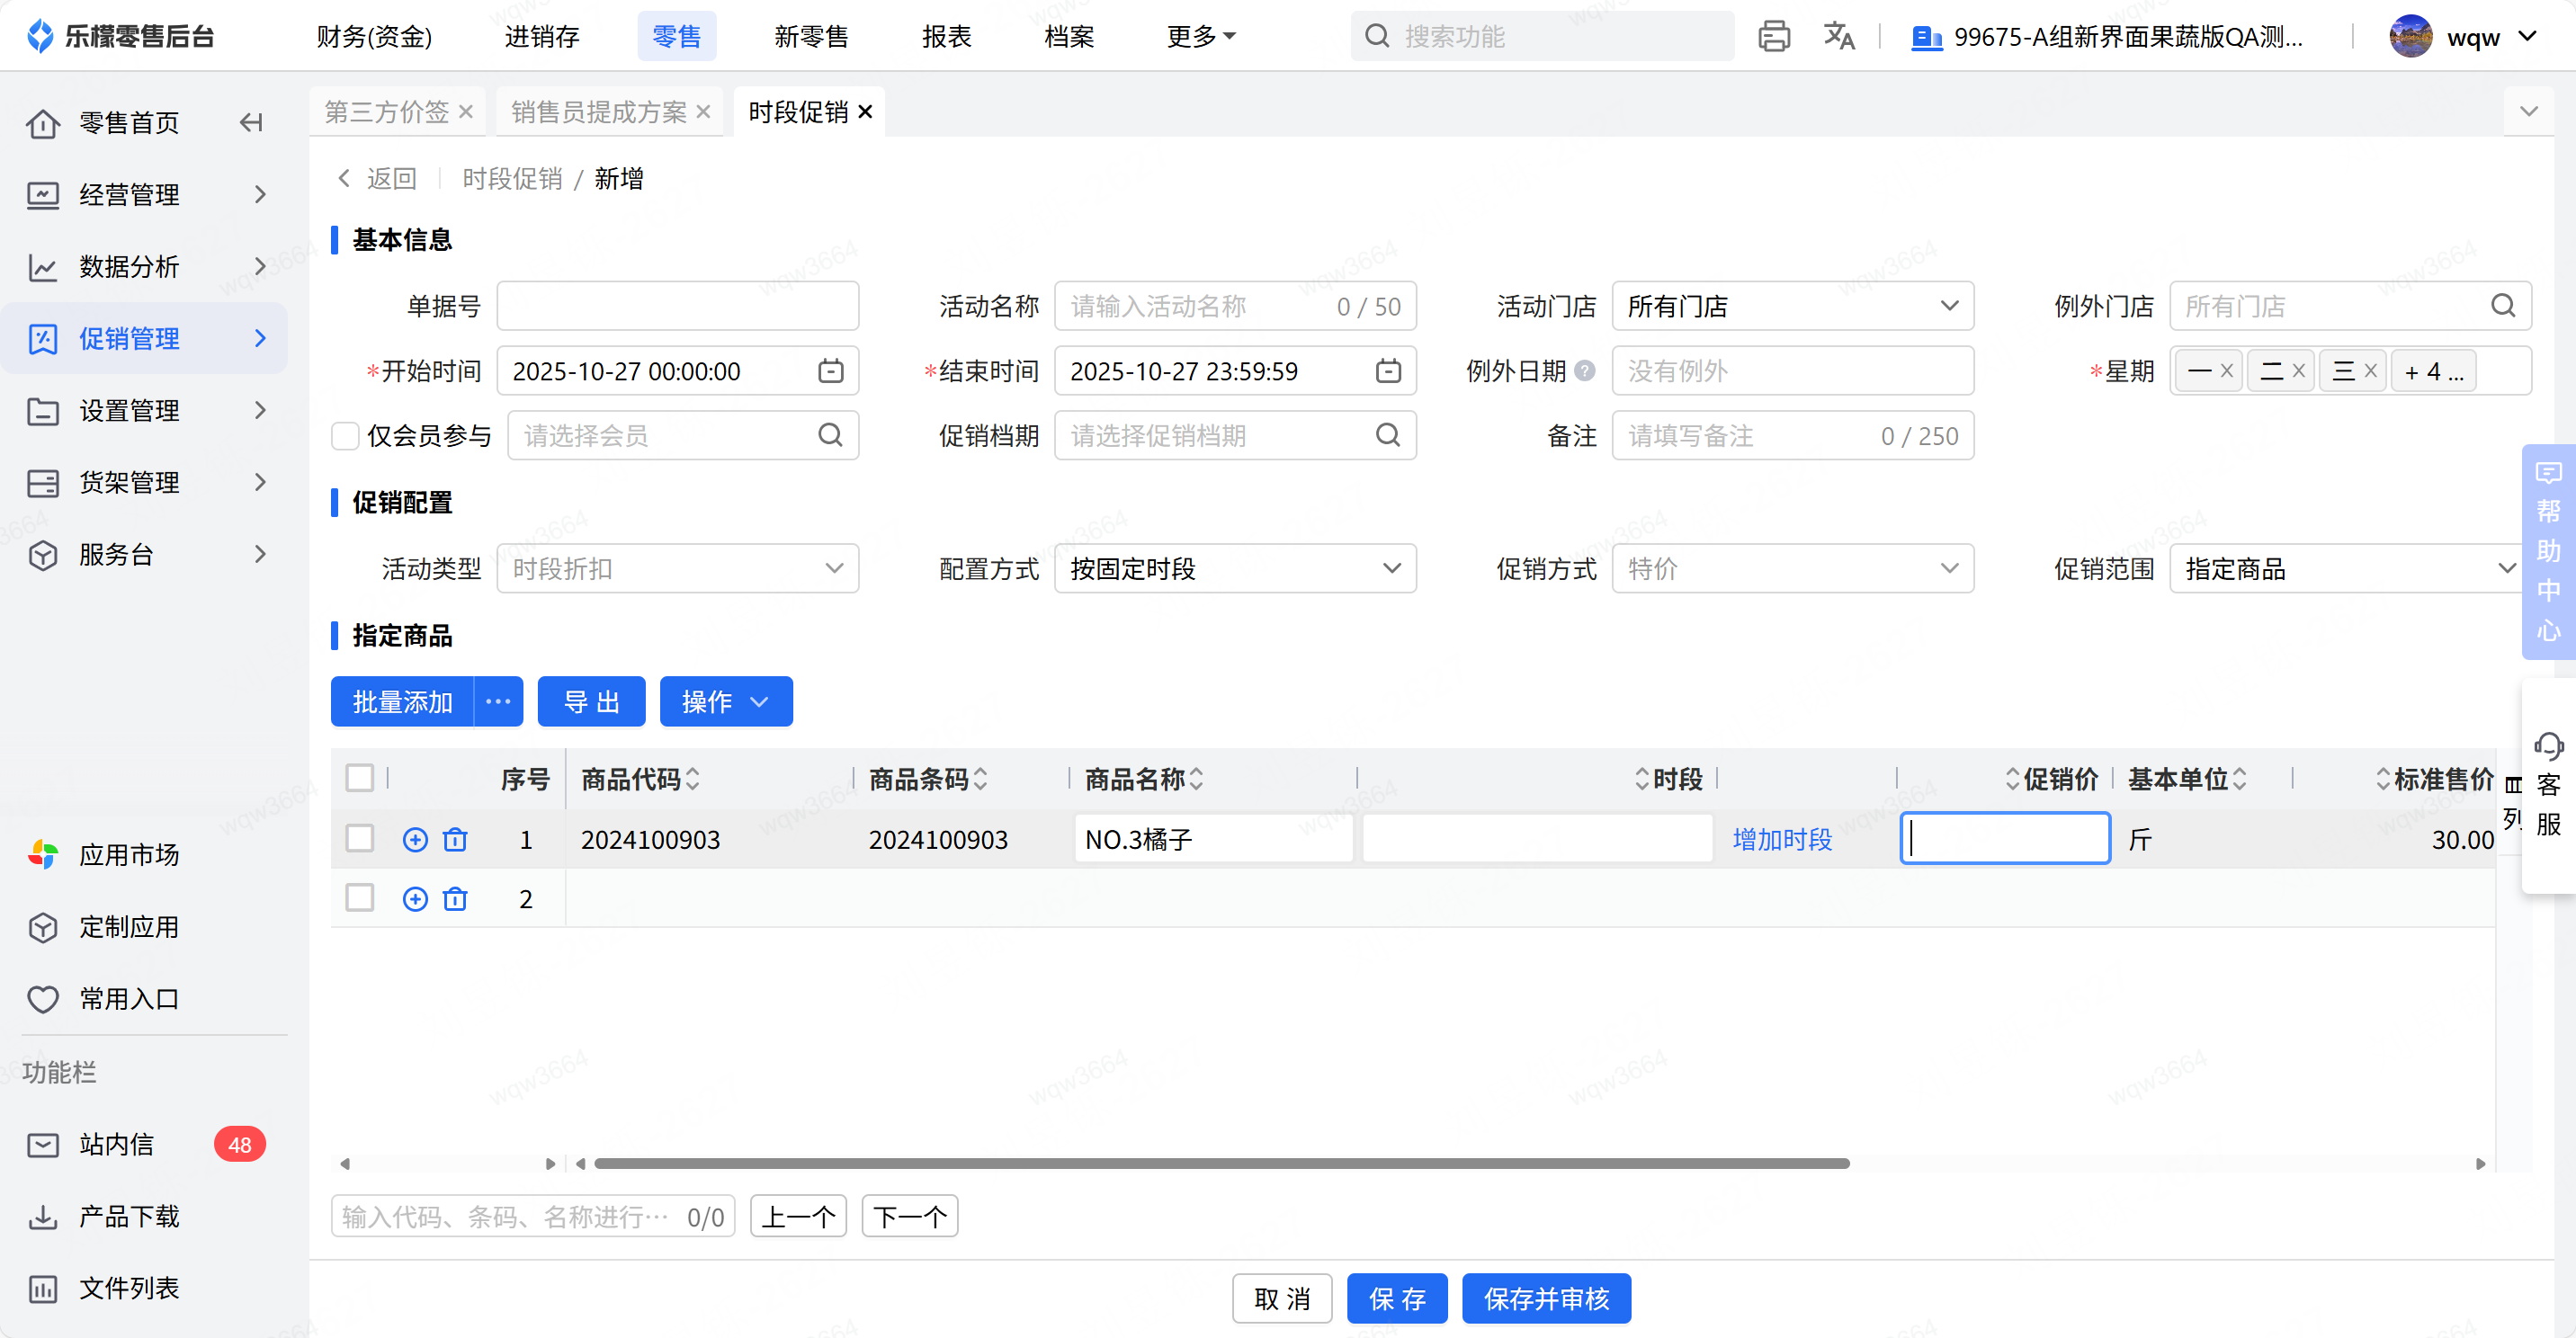
Task: Check the select-all header checkbox
Action: point(359,778)
